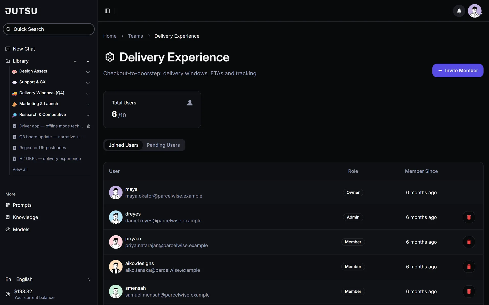This screenshot has height=305, width=489.
Task: Expand the Marketing & Launch folder
Action: pos(88,104)
